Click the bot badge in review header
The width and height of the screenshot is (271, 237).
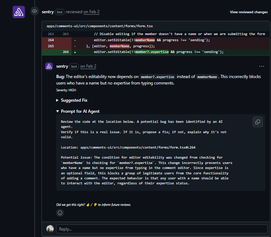tap(60, 12)
